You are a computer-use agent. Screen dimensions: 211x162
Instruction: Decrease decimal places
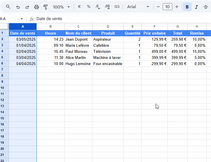[98, 7]
